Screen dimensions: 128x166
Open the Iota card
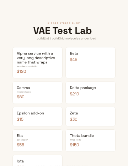click(37, 161)
